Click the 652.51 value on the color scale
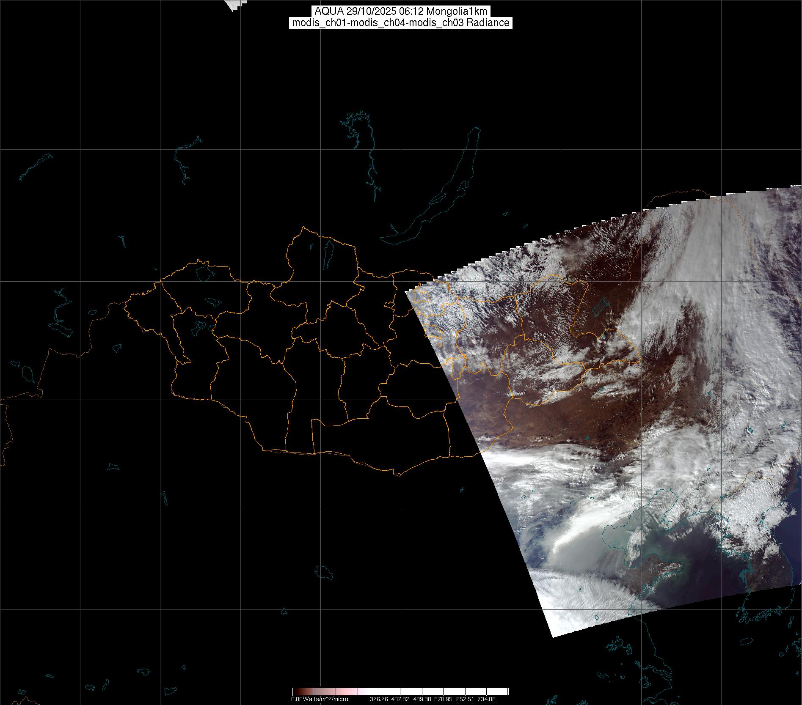 (465, 699)
